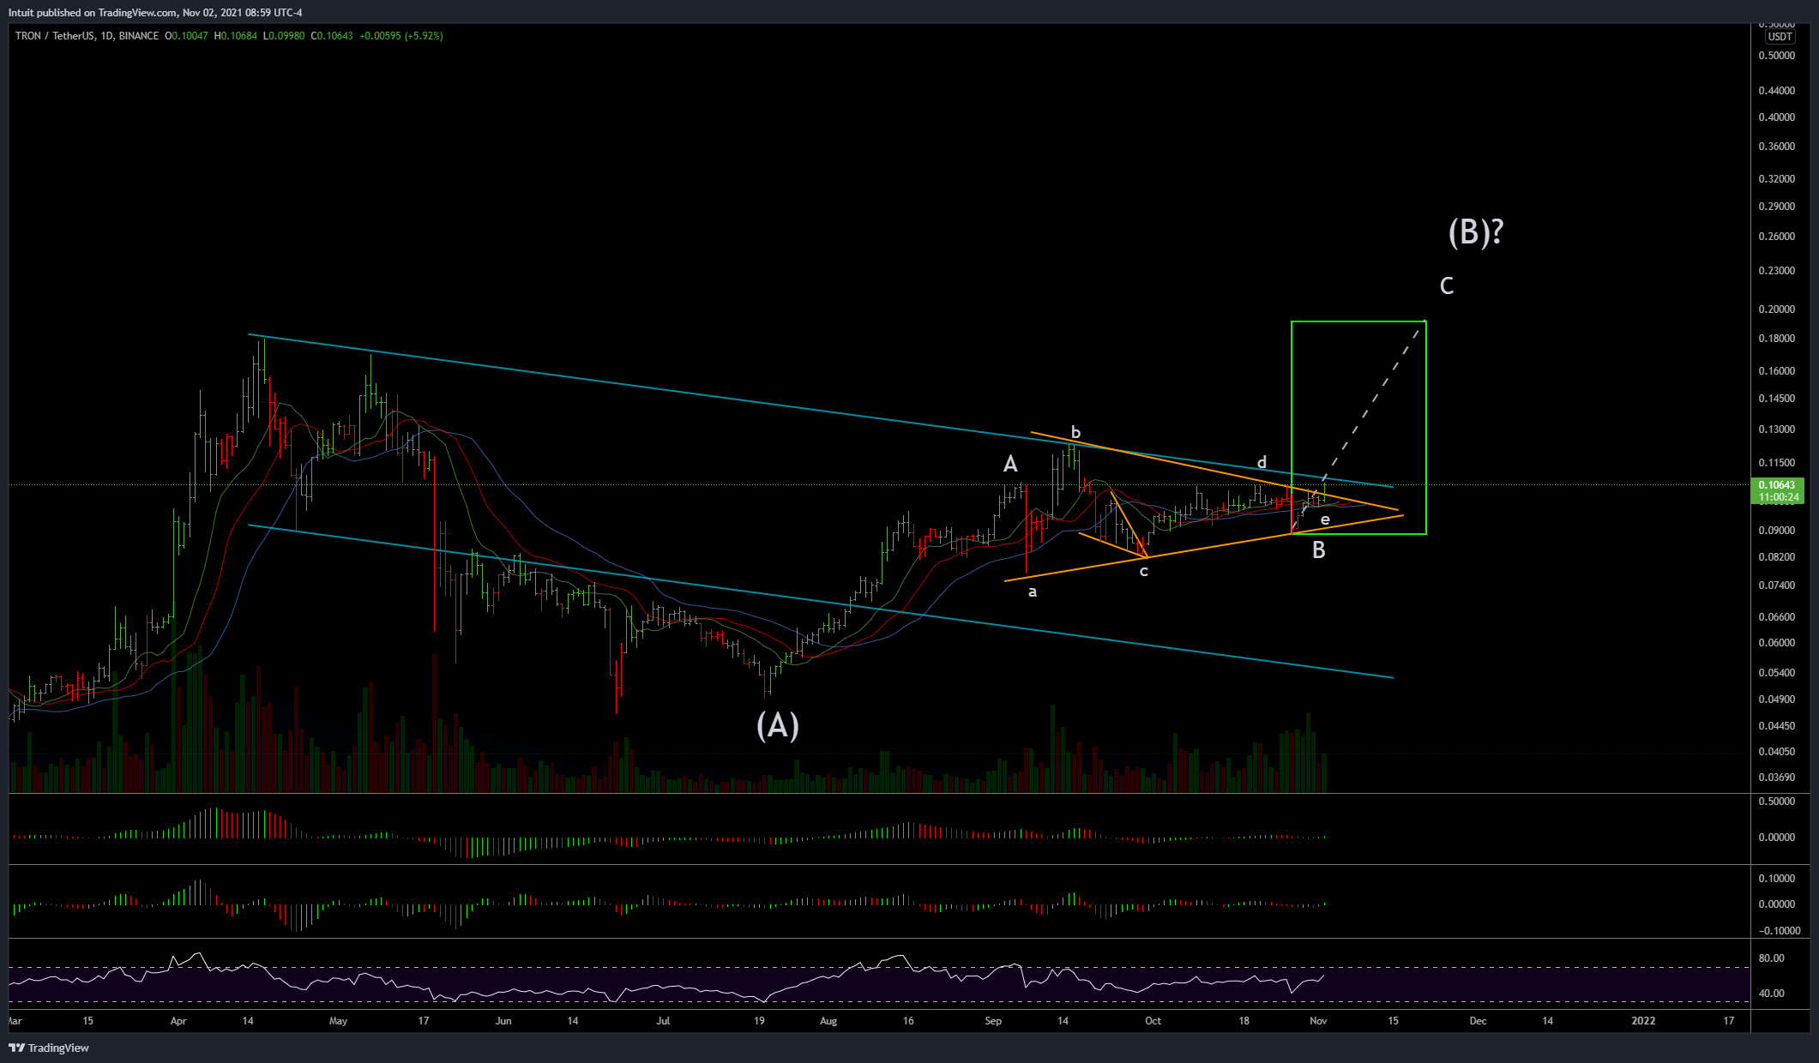
Task: Click the 19 date label on the time axis
Action: coord(759,1021)
